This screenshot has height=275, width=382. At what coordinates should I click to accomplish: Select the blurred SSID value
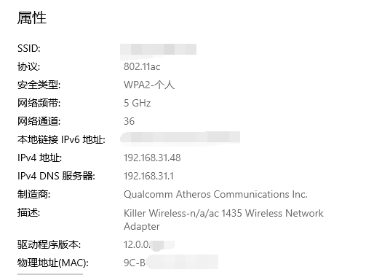pyautogui.click(x=159, y=50)
